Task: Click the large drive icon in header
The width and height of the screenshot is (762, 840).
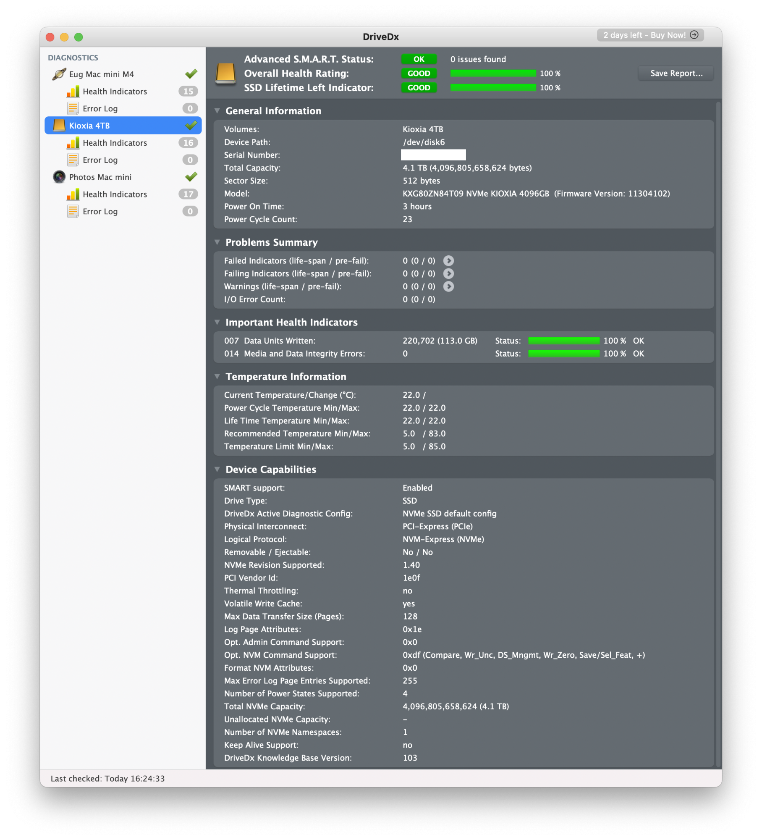Action: click(x=225, y=73)
